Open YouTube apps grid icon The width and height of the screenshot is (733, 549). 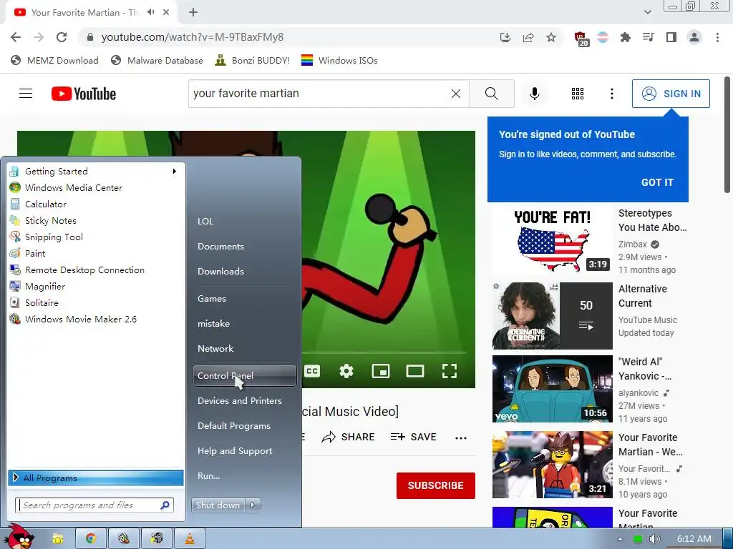(578, 94)
